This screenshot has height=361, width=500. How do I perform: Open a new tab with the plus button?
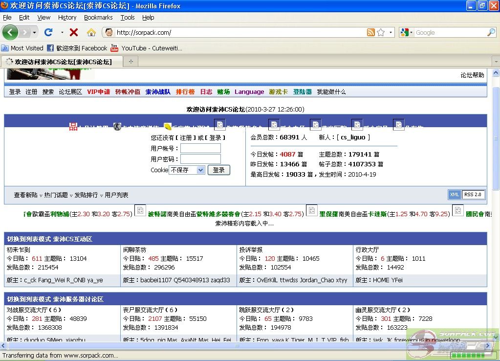pos(130,62)
